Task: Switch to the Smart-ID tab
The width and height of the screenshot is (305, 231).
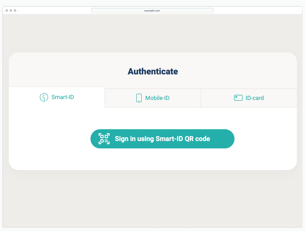Action: click(x=57, y=97)
